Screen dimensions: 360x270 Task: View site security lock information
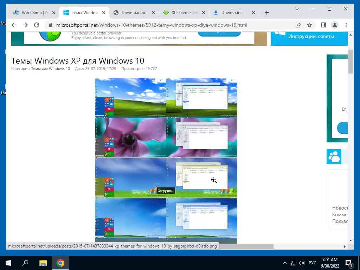[x=51, y=25]
